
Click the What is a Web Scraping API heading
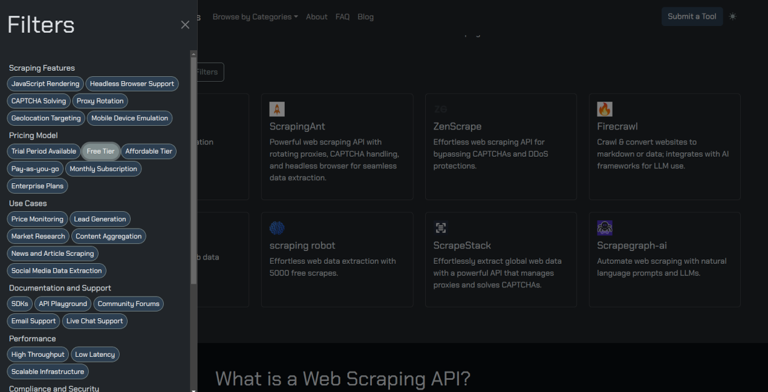(x=343, y=379)
